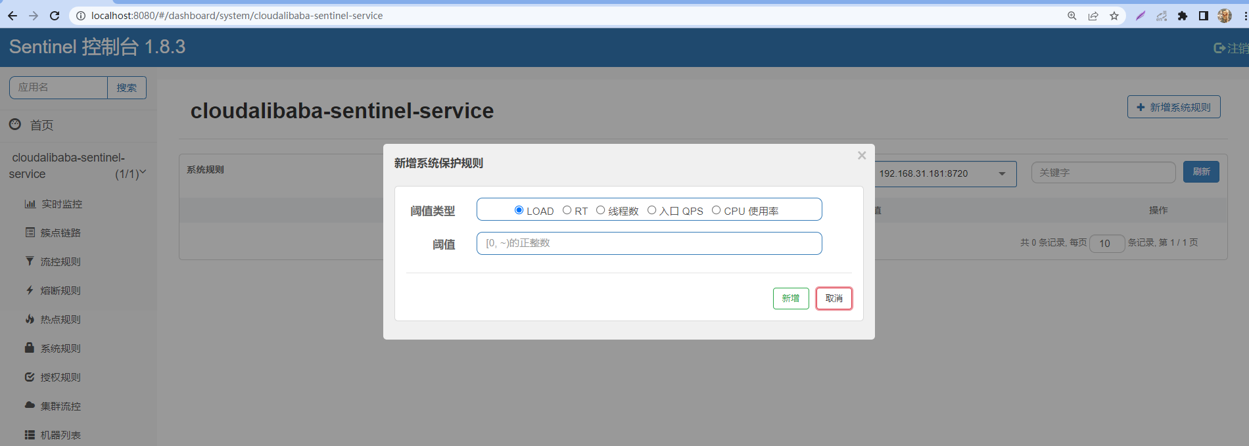Select the LOAD threshold type
Screen dimensions: 1249x446
click(519, 210)
